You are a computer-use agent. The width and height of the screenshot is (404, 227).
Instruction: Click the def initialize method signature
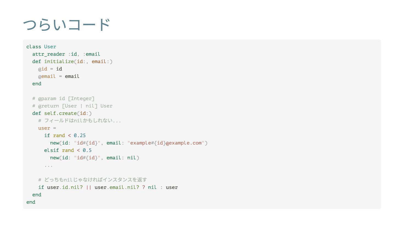coord(72,61)
